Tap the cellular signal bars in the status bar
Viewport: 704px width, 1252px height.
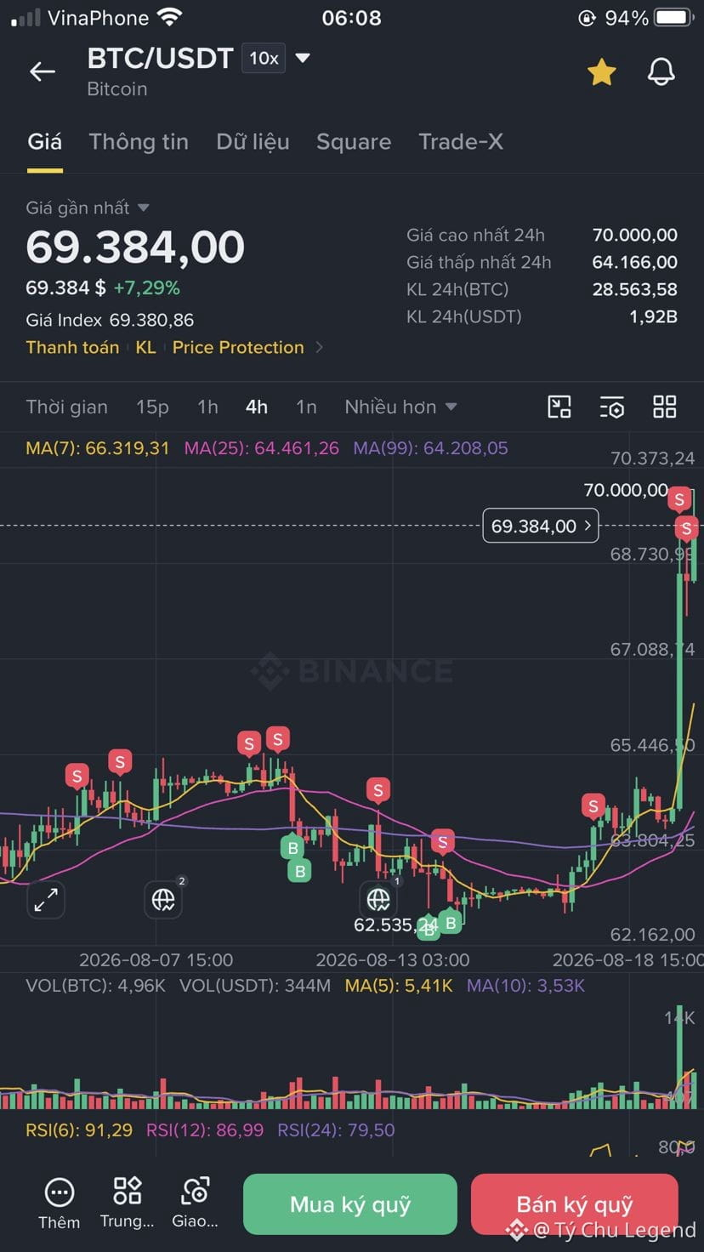26,17
